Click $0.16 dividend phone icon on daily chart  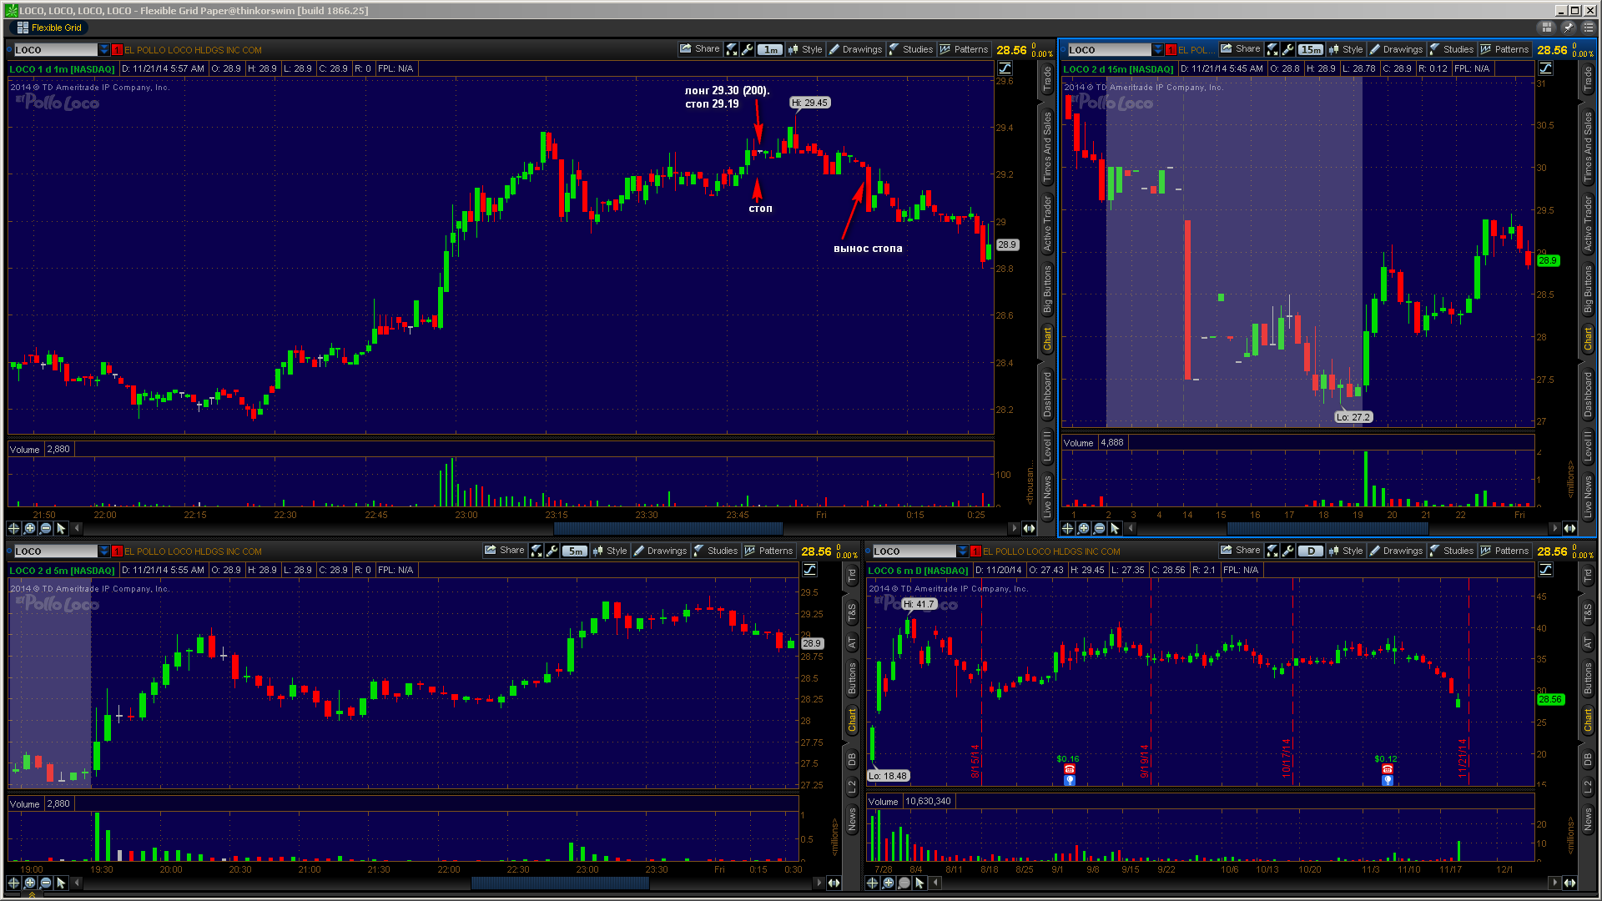[x=1070, y=769]
